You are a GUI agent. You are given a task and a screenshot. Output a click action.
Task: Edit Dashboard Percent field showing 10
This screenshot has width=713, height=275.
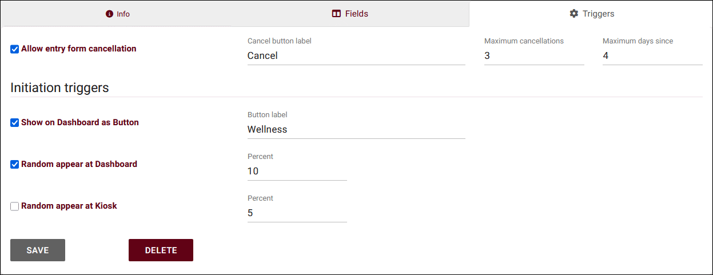pos(297,171)
